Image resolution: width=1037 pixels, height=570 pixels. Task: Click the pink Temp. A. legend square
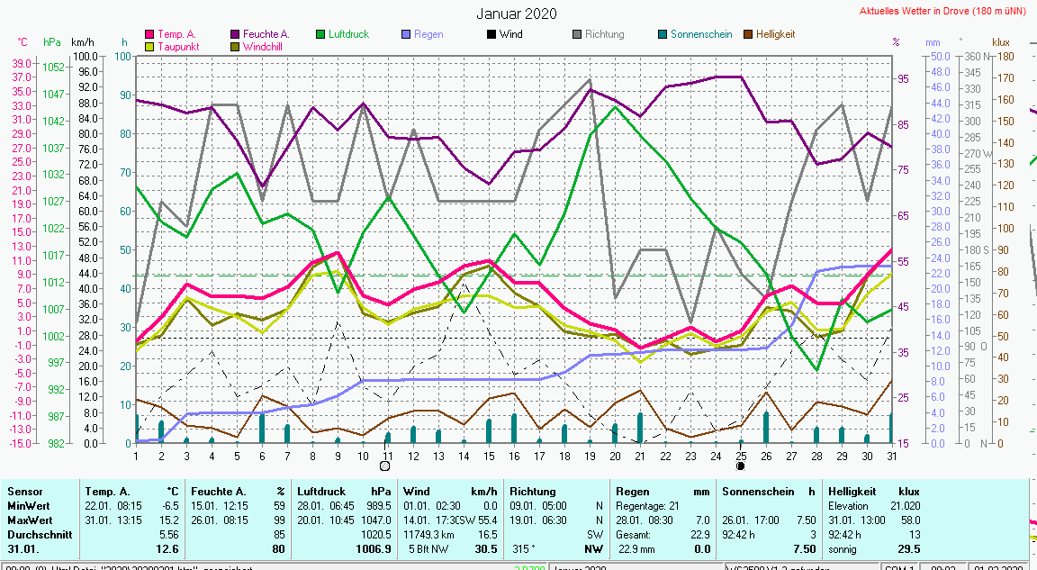(x=149, y=34)
